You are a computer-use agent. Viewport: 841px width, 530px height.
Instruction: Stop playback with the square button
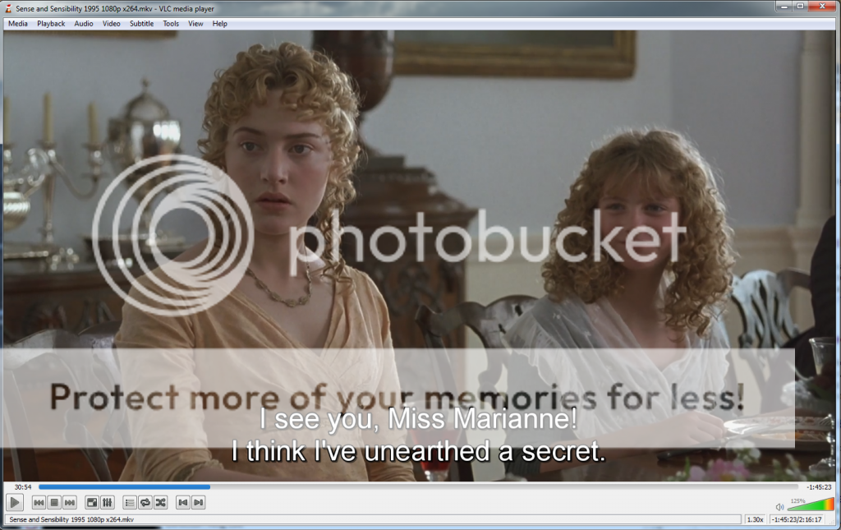(54, 503)
